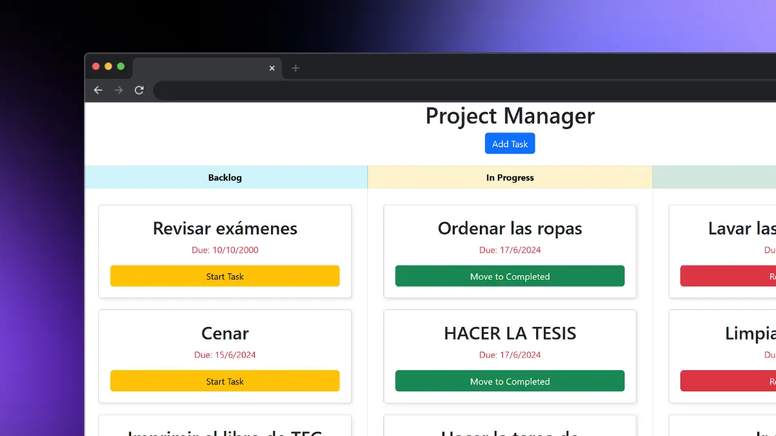Open a new browser tab
The image size is (776, 436).
click(296, 68)
